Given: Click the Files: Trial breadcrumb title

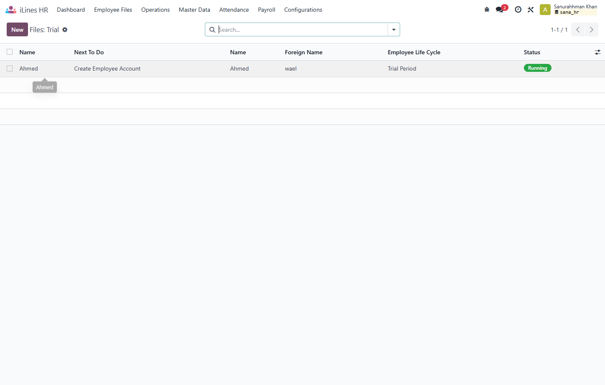Looking at the screenshot, I should 44,30.
